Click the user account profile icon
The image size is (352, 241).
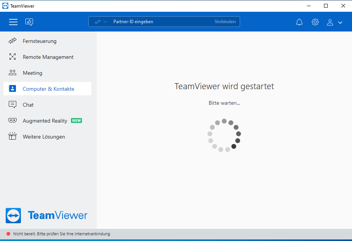330,22
